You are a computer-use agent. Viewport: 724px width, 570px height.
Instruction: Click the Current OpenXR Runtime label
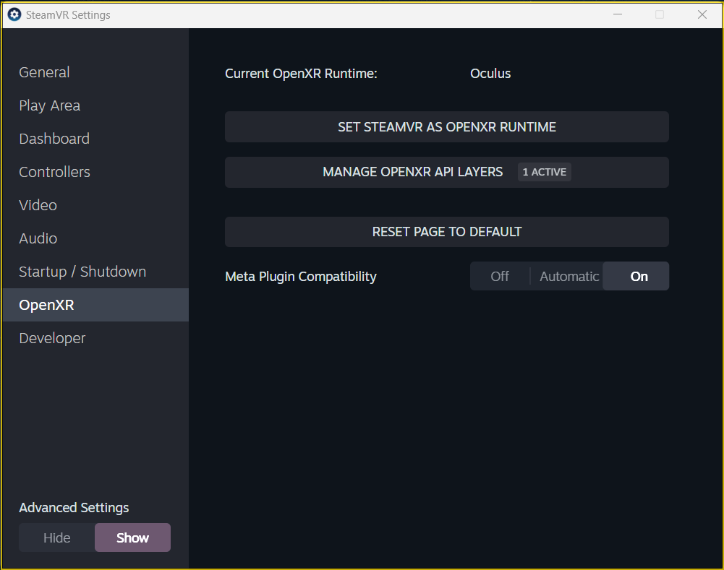click(x=301, y=74)
